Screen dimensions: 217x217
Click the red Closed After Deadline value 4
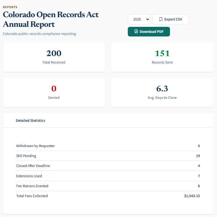[x=199, y=166]
